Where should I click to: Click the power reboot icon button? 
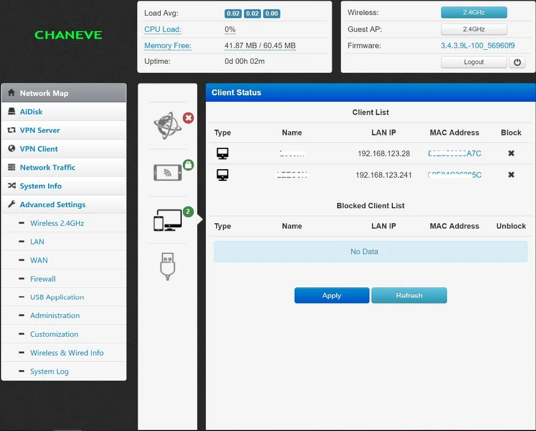(517, 62)
